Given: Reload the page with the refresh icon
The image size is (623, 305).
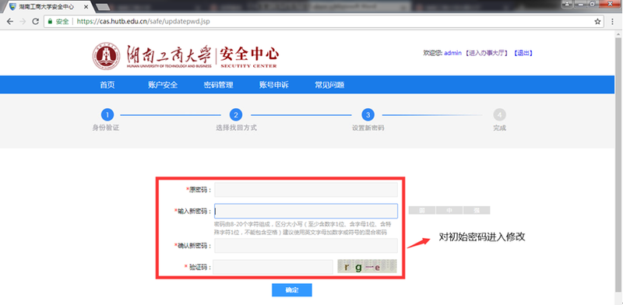Looking at the screenshot, I should 35,22.
